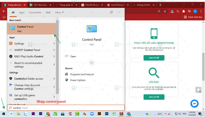Viewport: 205px width, 117px height.
Task: Click the search input box with control text
Action: tap(66, 108)
